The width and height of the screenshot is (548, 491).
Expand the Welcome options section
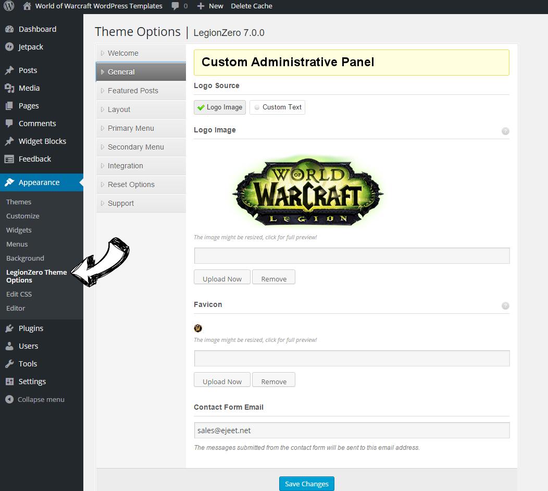point(141,53)
